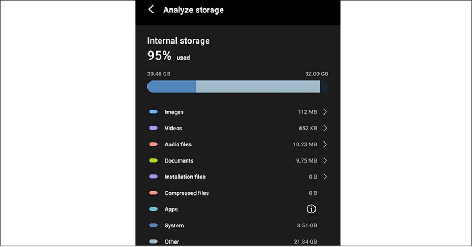Click the Analyze storage title
This screenshot has height=247, width=472.
(x=193, y=10)
